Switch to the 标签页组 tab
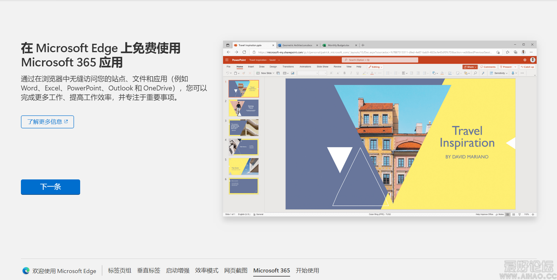The height and width of the screenshot is (280, 557). (x=119, y=270)
